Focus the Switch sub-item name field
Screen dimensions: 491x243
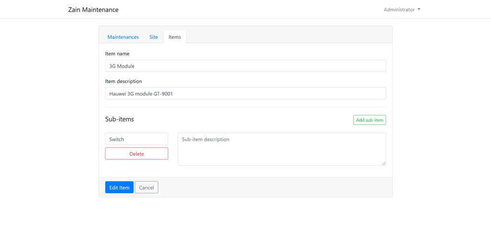(137, 139)
